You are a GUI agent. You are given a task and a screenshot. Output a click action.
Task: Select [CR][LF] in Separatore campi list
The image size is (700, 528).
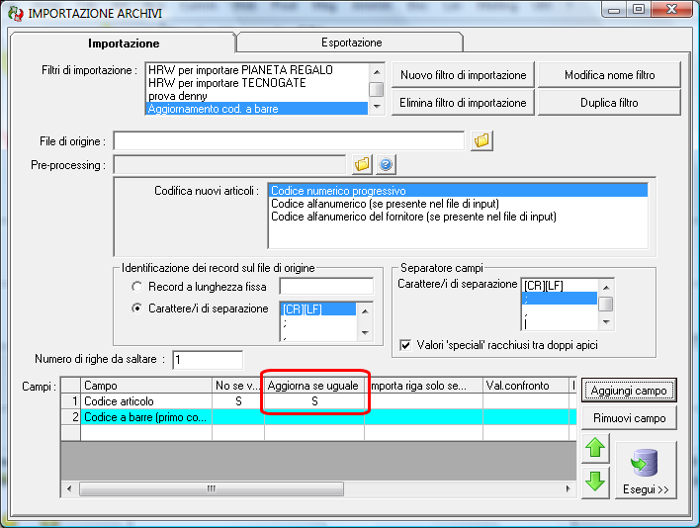pos(560,285)
